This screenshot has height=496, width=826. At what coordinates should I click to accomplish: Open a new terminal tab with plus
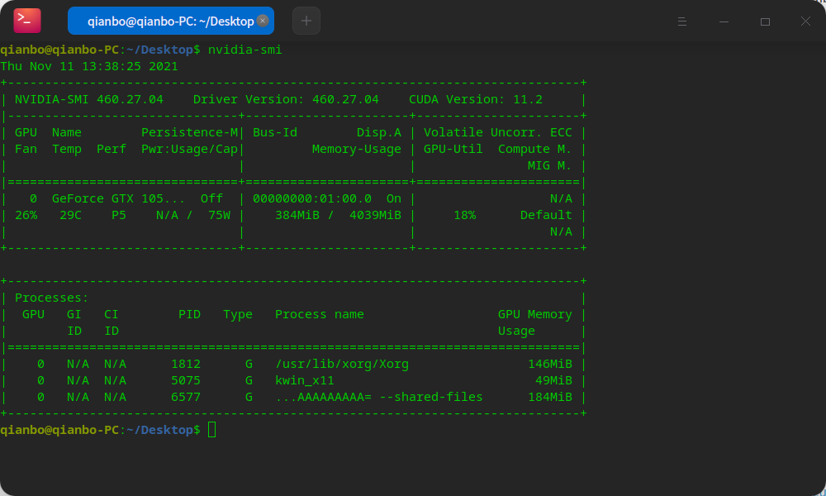tap(306, 21)
